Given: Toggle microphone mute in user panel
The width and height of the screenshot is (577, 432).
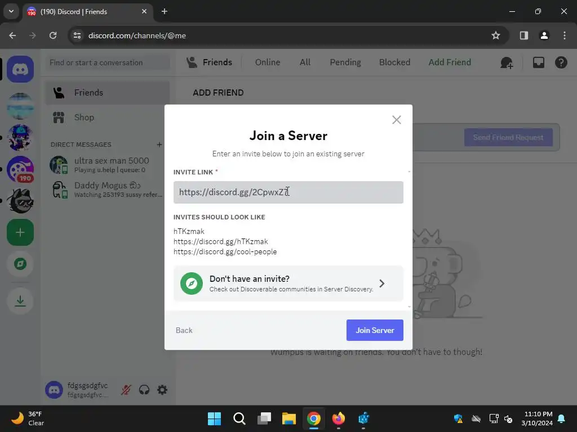Looking at the screenshot, I should tap(126, 390).
